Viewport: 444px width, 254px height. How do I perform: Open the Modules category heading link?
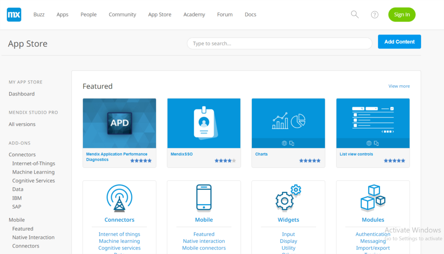[x=373, y=219]
